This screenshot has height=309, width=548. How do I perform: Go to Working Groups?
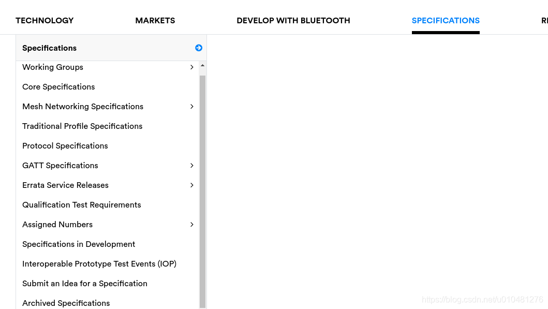pos(53,67)
